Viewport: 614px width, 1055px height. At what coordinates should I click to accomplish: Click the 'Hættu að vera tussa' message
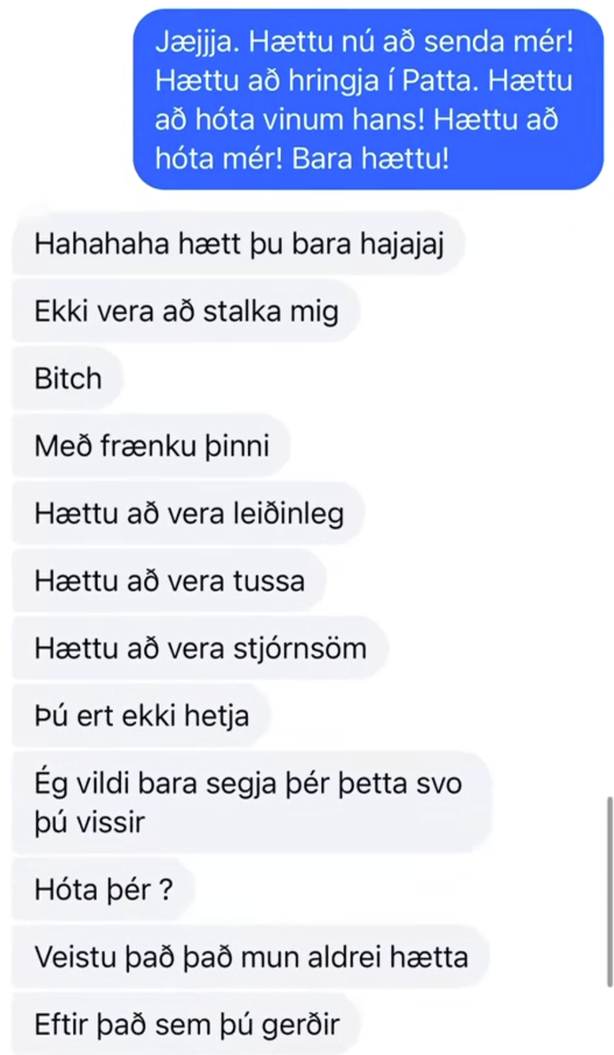170,581
